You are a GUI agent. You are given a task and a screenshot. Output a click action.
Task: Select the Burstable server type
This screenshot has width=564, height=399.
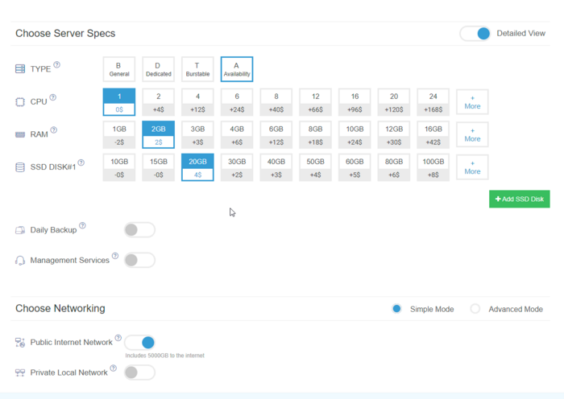197,69
